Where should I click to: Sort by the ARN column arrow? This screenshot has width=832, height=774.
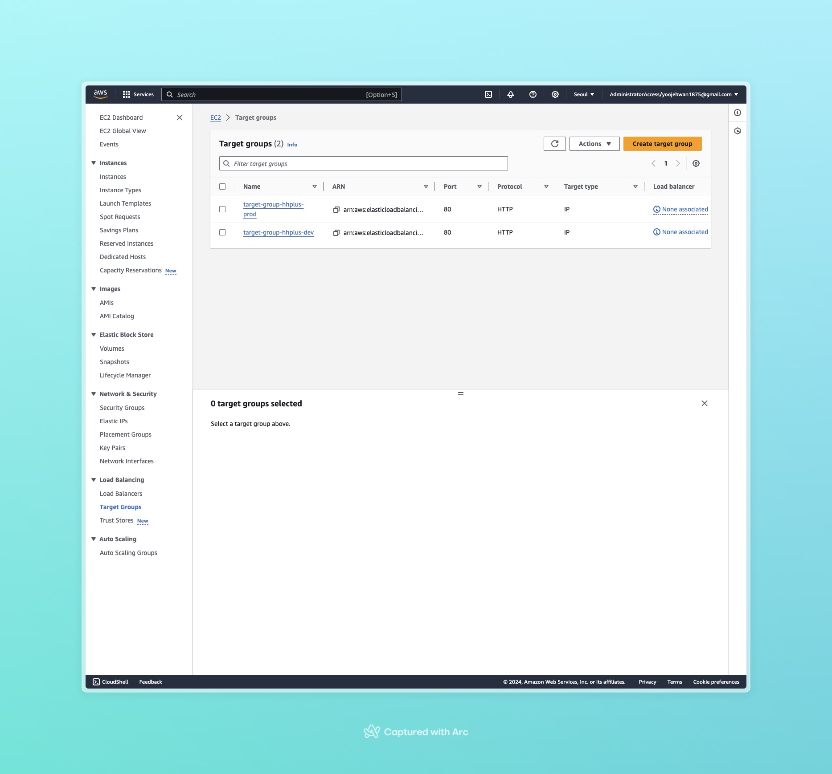426,186
